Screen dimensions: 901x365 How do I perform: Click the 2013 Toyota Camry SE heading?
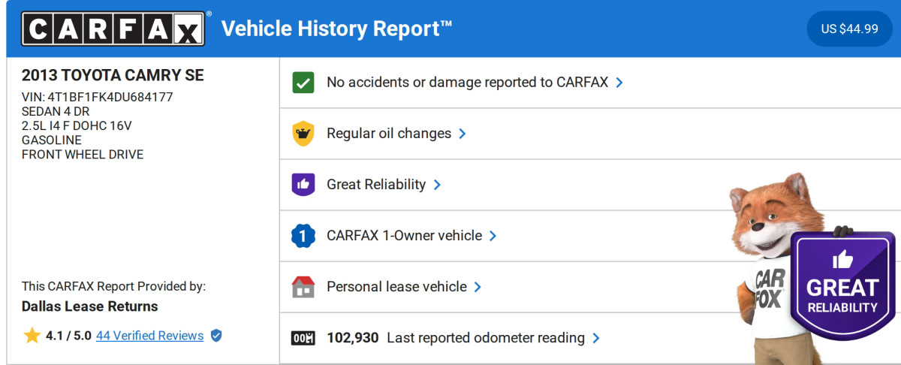(113, 76)
